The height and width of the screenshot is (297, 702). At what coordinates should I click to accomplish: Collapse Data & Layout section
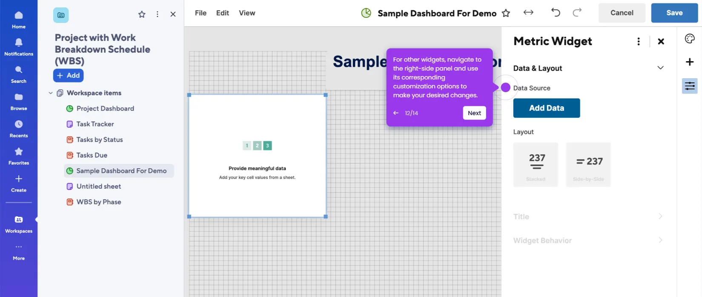tap(660, 68)
